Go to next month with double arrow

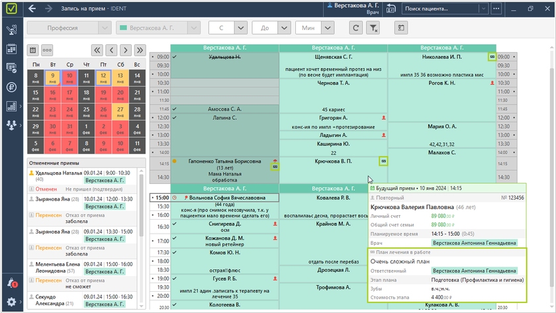tap(139, 50)
